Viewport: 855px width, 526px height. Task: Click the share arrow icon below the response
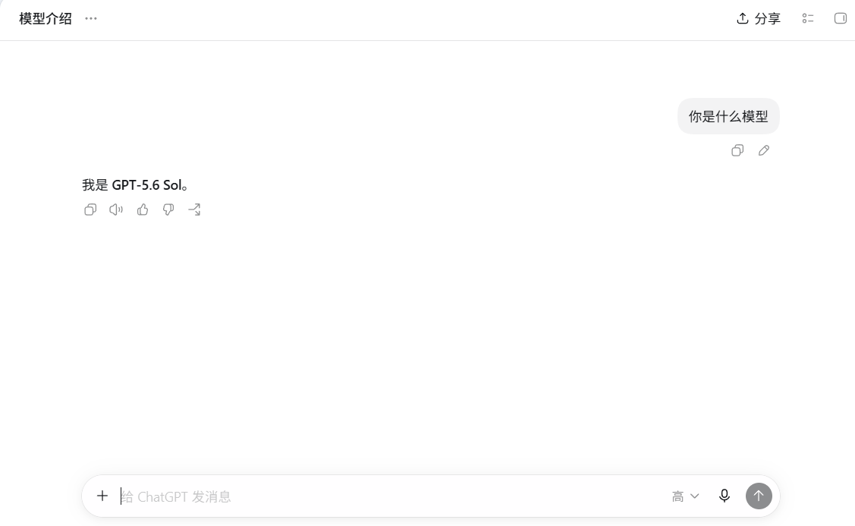point(195,209)
